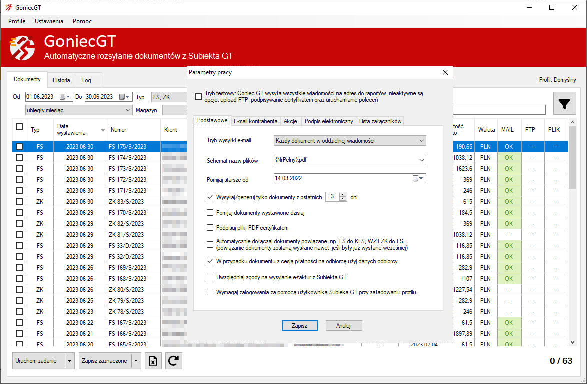Click scrollbar up arrow of documents table

tap(572, 122)
